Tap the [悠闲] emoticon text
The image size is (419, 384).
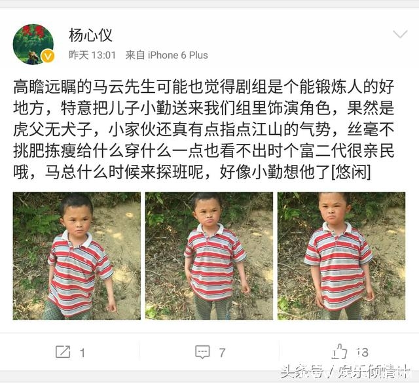[x=351, y=172]
